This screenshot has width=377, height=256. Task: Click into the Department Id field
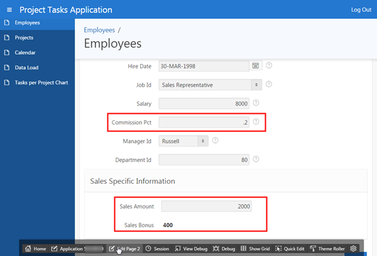(204, 160)
